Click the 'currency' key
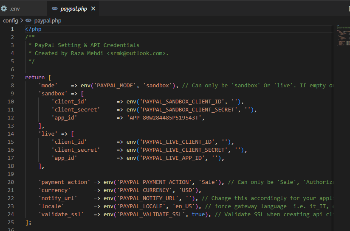 tap(54, 190)
